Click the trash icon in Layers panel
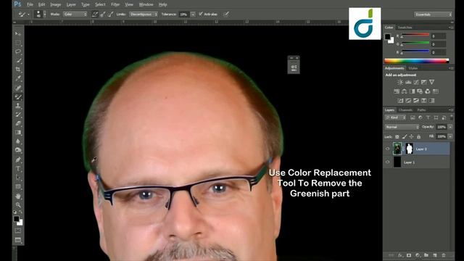The width and height of the screenshot is (464, 261). [444, 255]
